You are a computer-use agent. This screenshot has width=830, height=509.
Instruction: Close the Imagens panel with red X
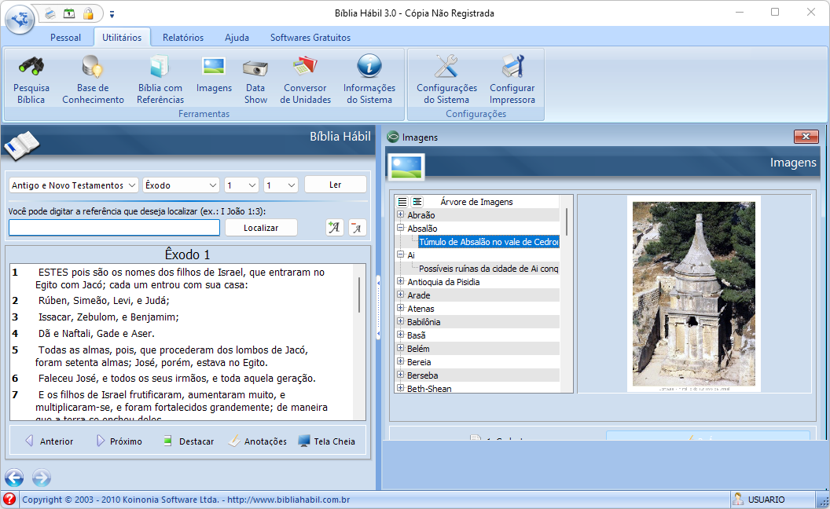806,137
